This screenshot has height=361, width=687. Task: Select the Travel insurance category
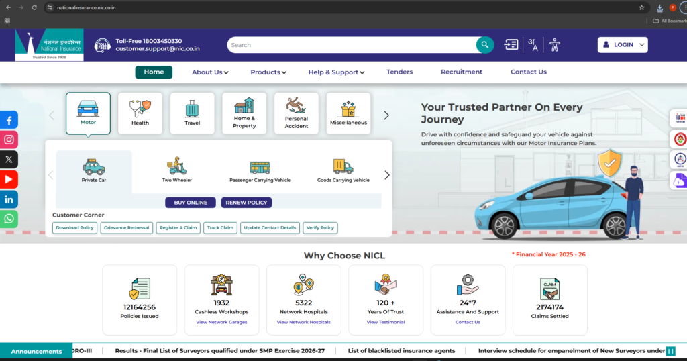[x=193, y=113]
